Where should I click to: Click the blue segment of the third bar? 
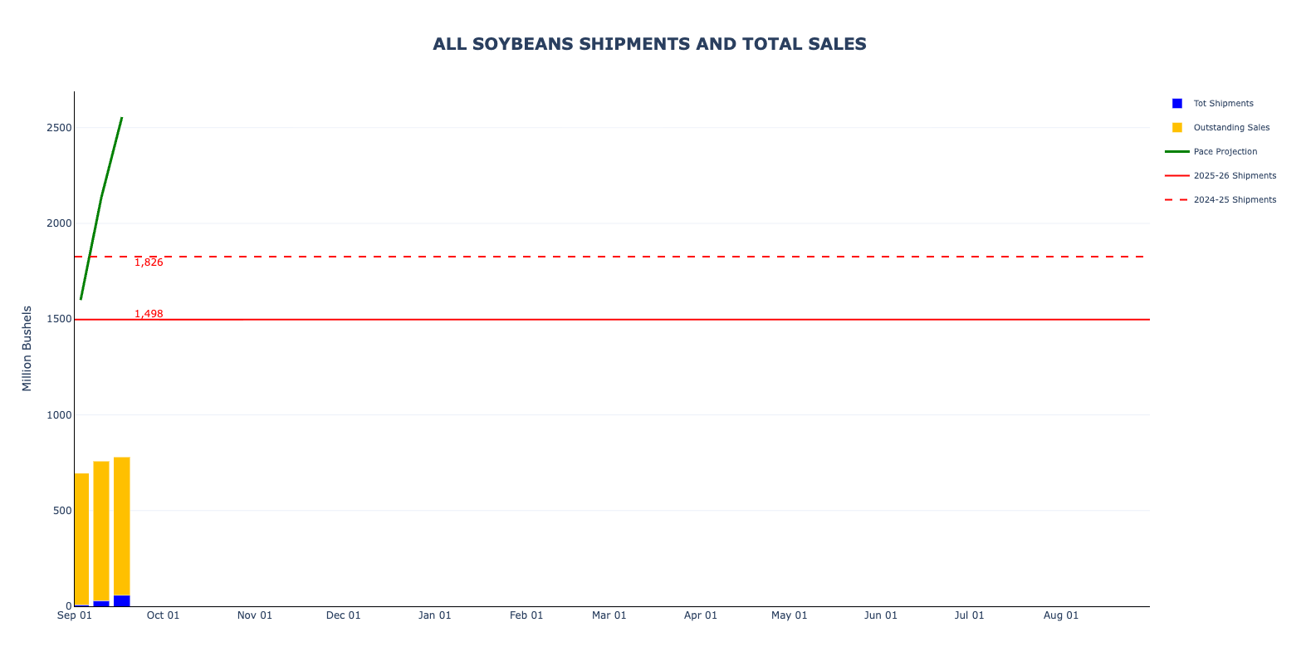point(122,600)
